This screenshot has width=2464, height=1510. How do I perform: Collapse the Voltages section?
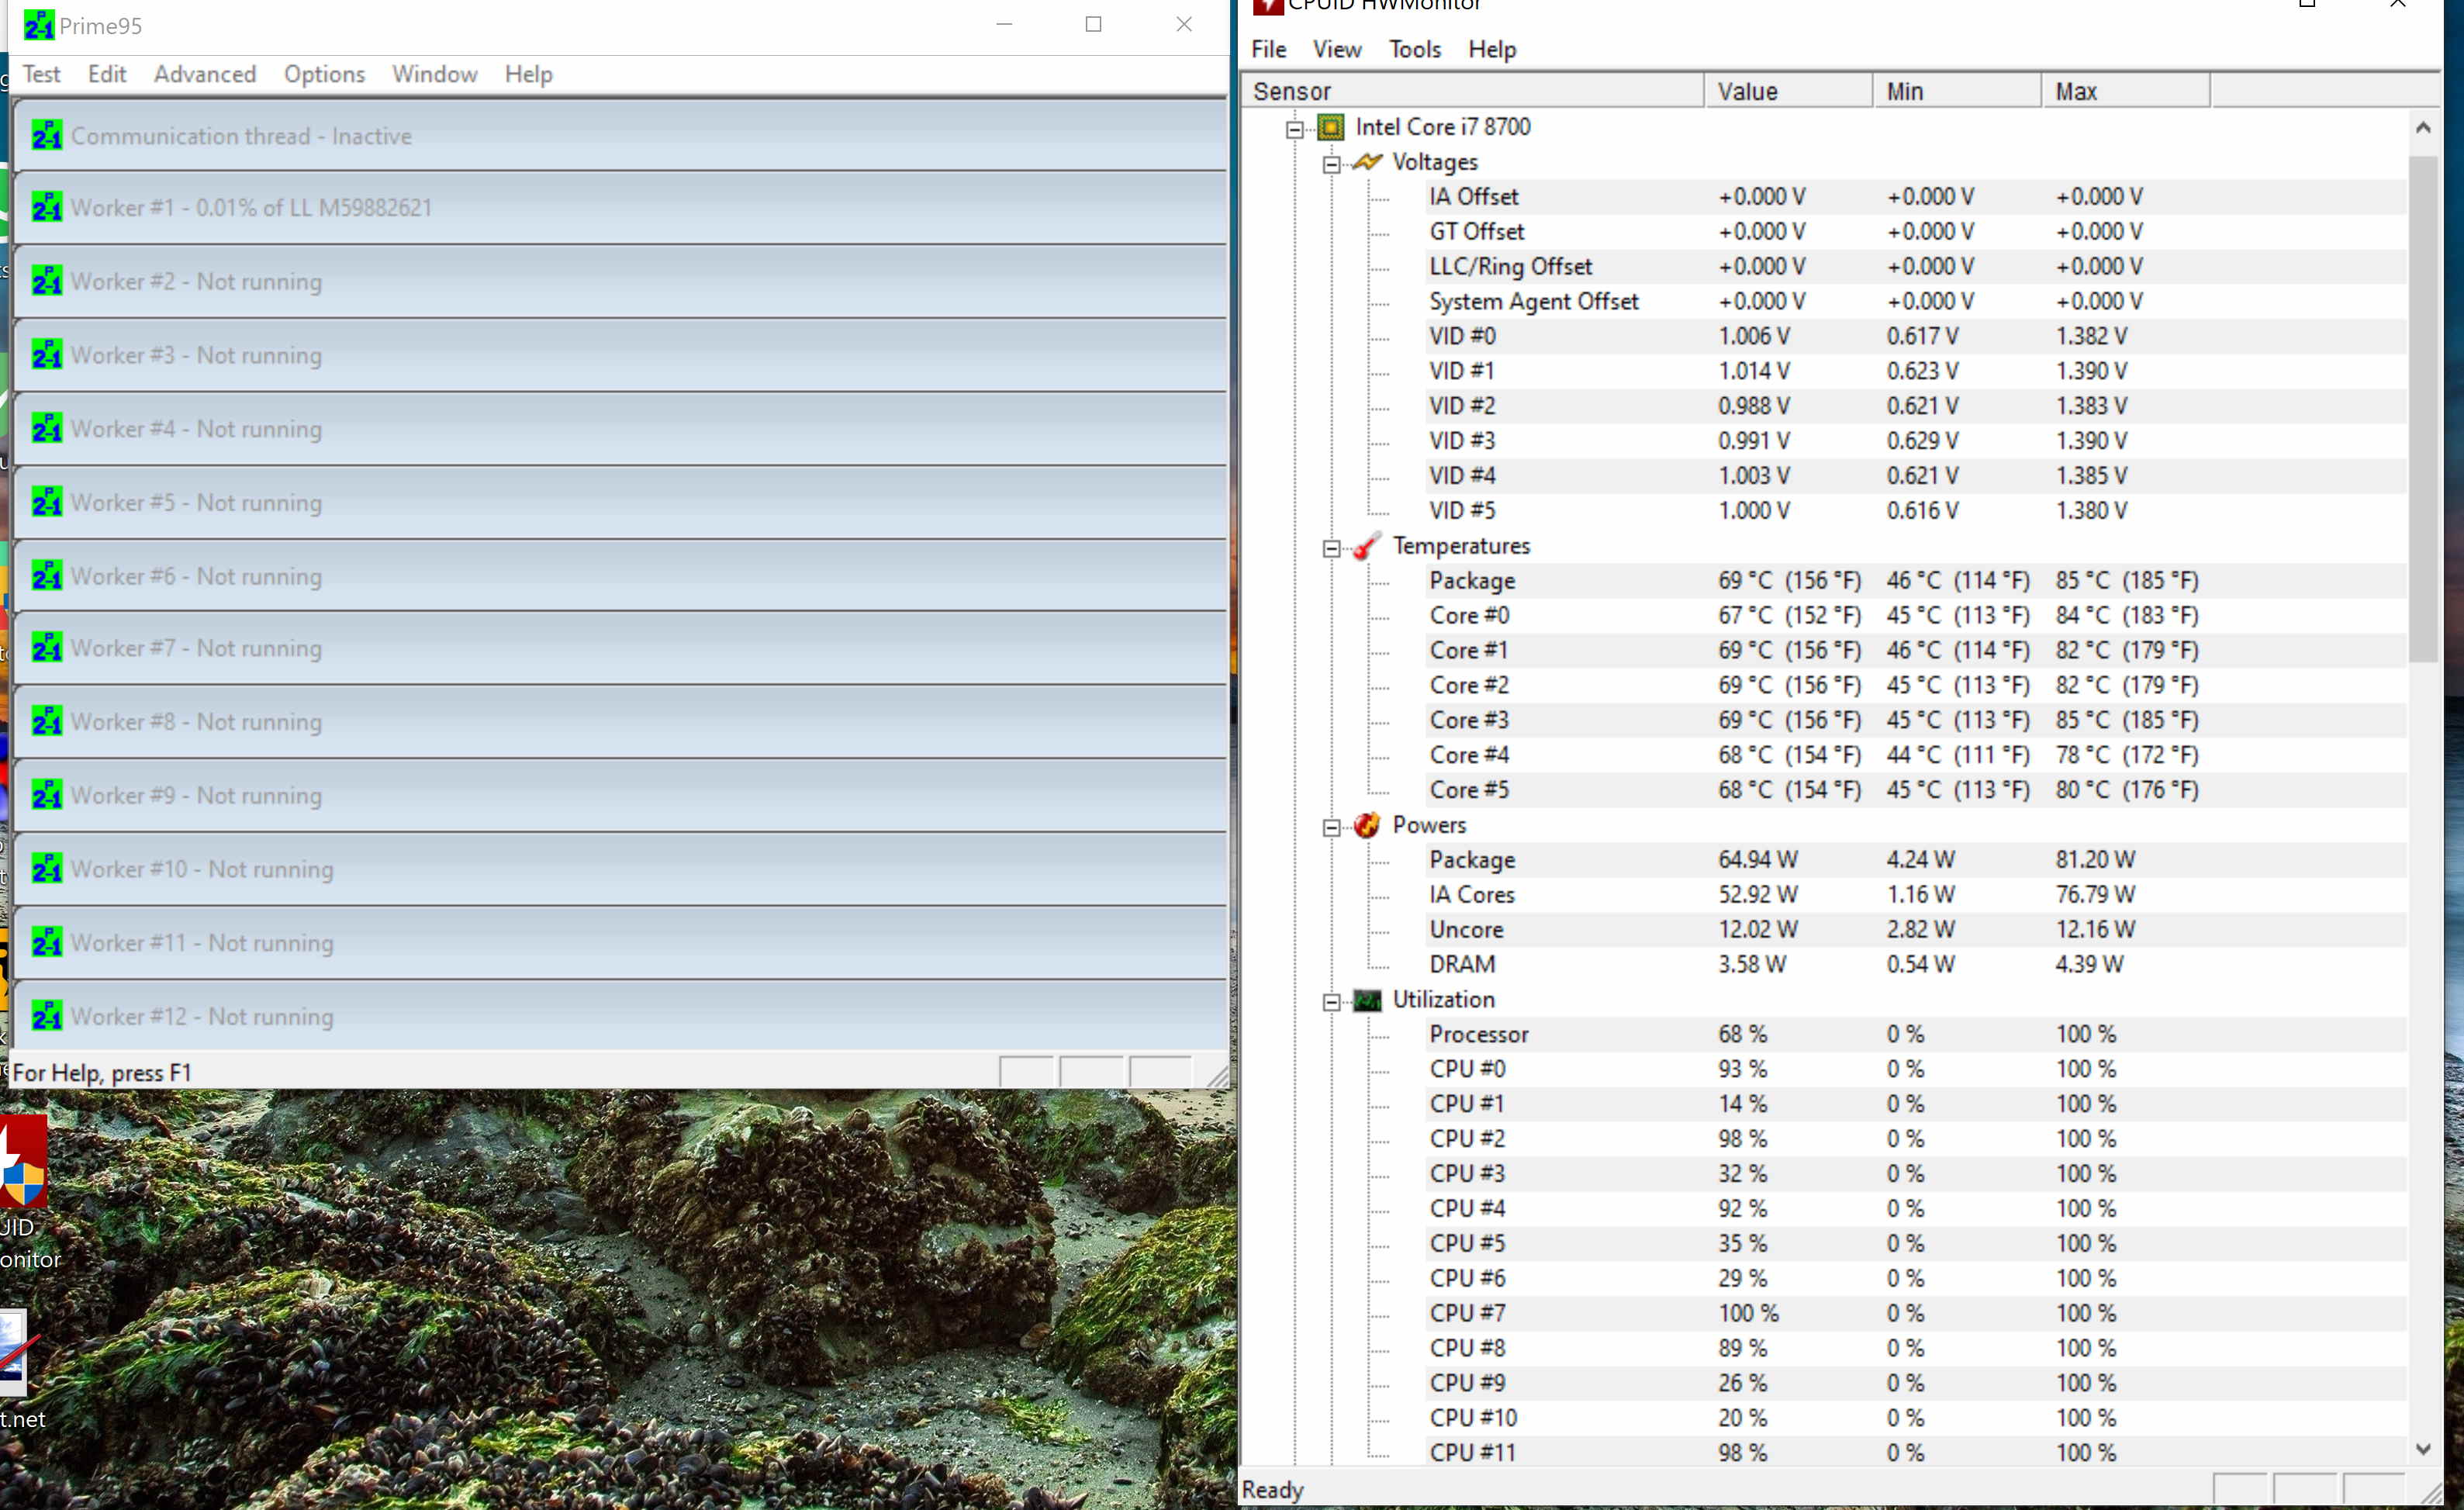(x=1332, y=164)
